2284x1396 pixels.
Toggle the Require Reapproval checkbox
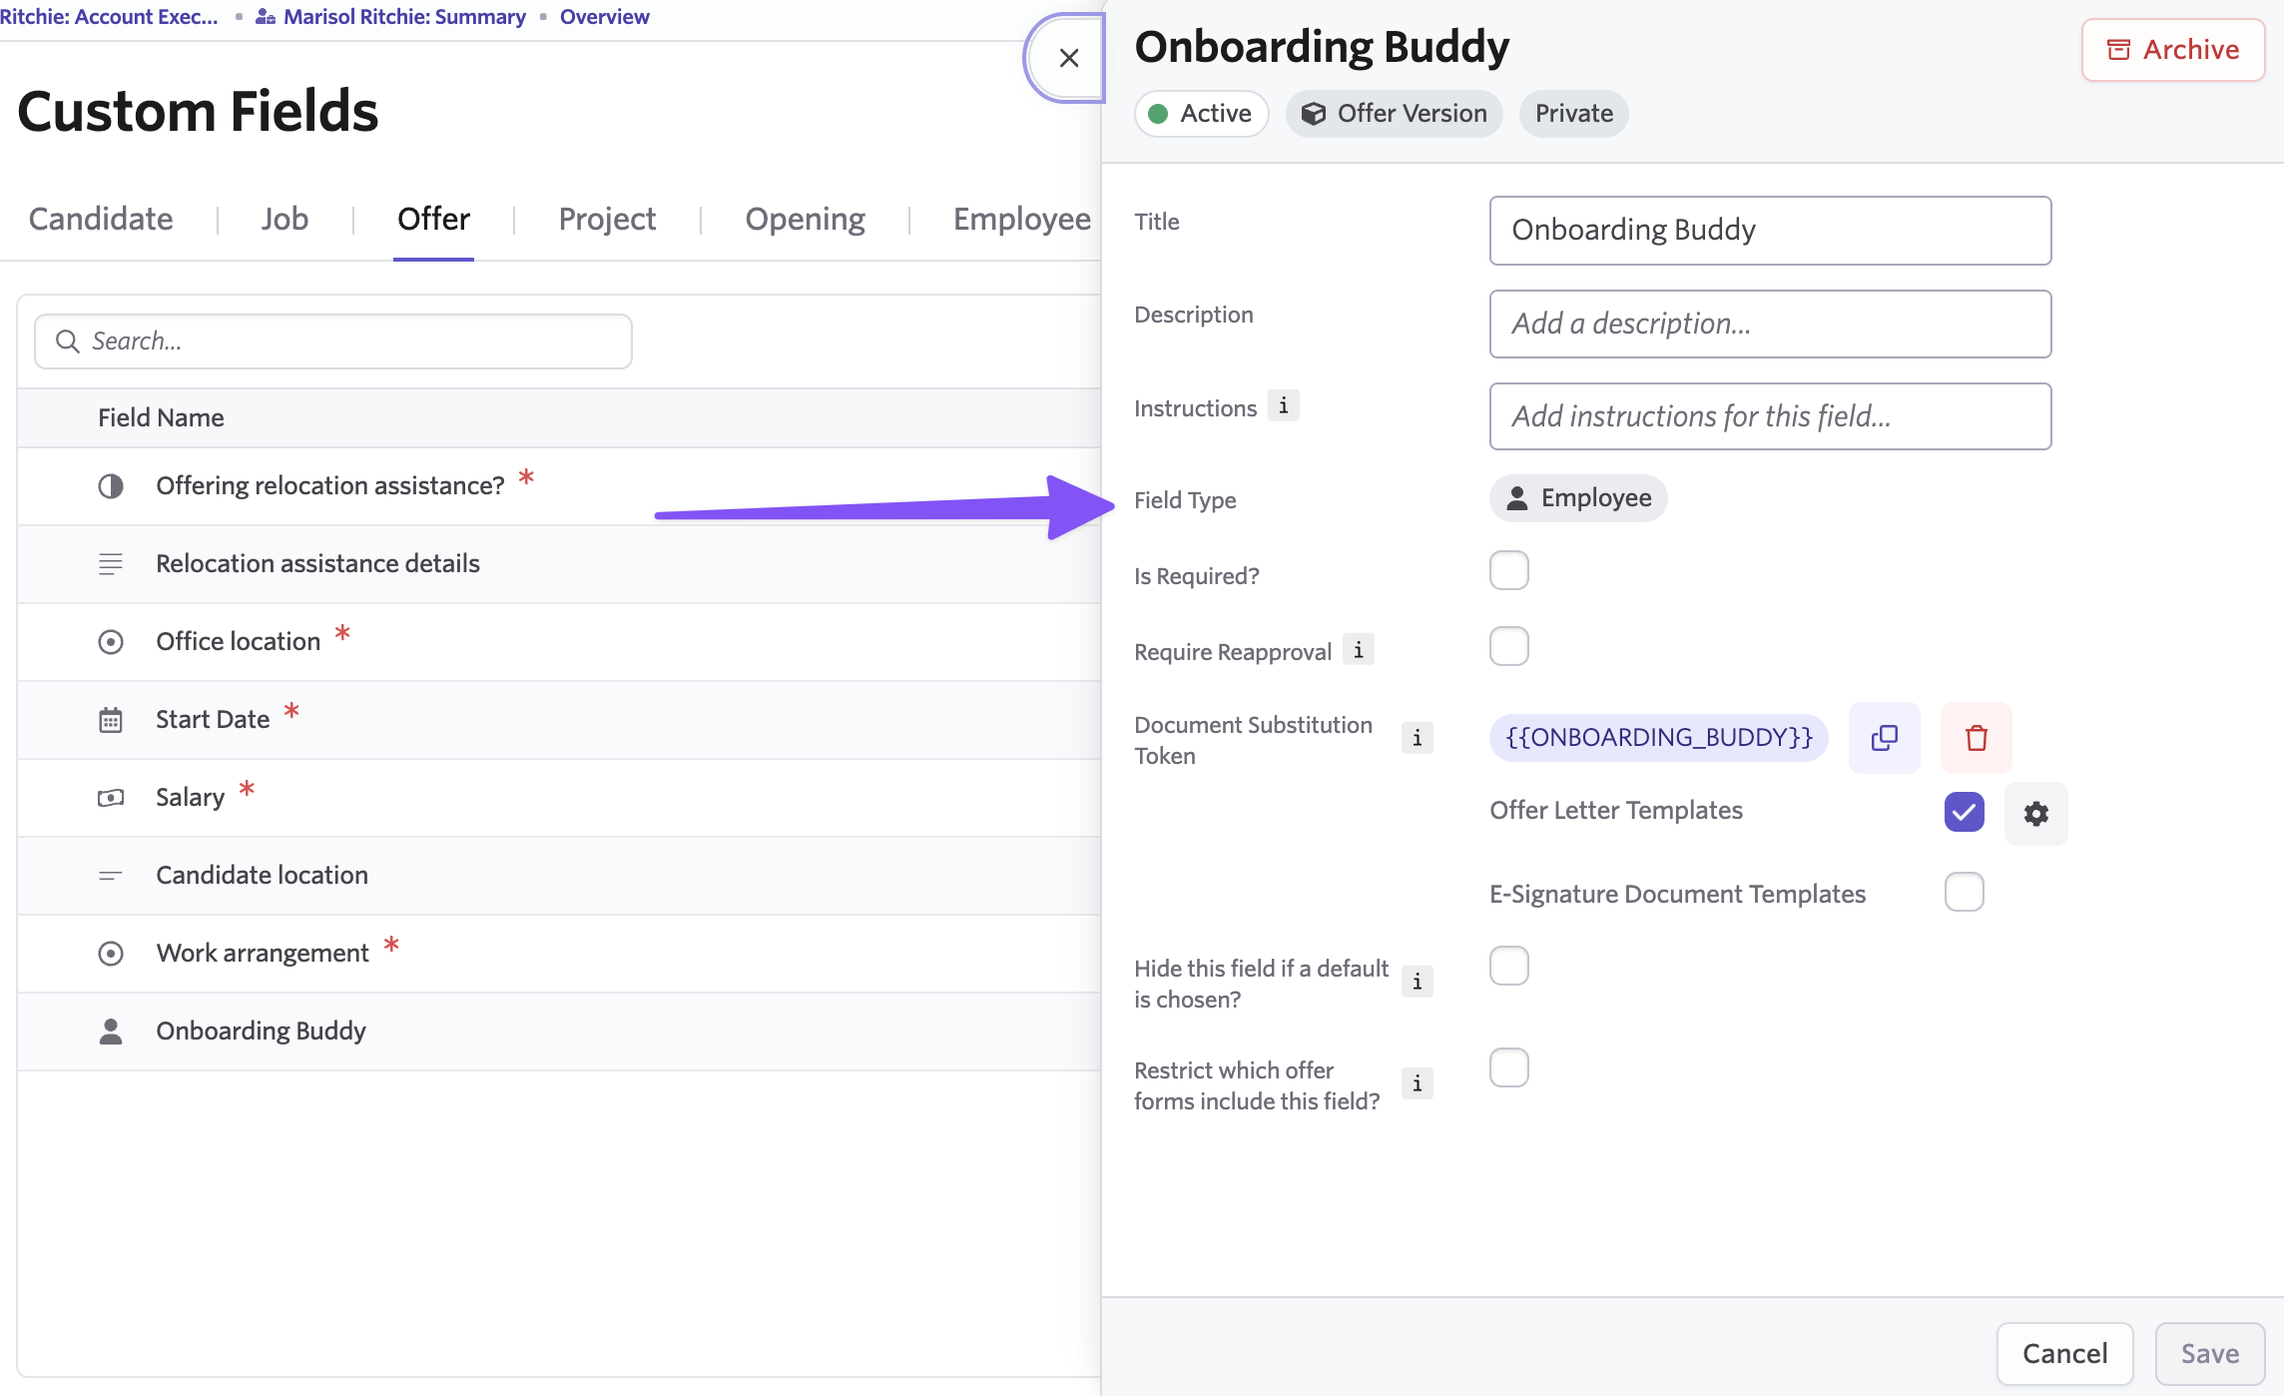(1508, 646)
